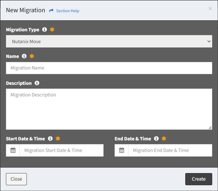
Task: Open the End Date calendar icon
Action: point(122,150)
